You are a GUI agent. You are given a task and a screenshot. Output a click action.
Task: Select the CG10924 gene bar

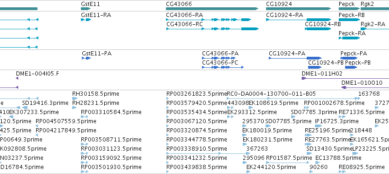[298, 9]
